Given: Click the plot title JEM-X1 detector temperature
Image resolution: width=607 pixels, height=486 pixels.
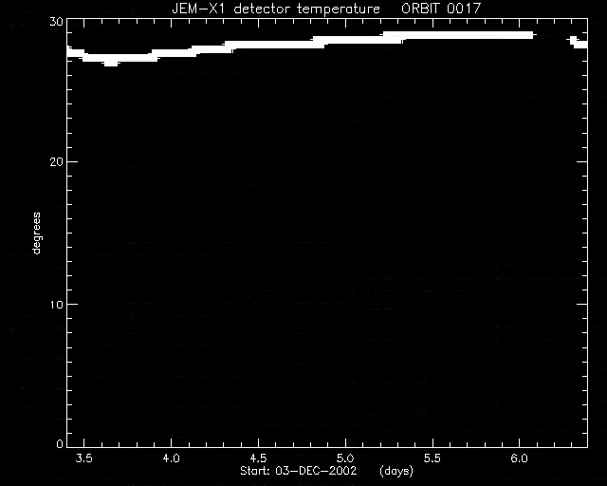Looking at the screenshot, I should (x=276, y=9).
